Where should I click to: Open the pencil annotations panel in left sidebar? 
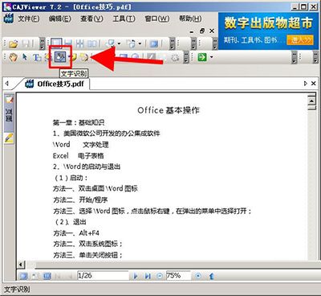(x=9, y=138)
